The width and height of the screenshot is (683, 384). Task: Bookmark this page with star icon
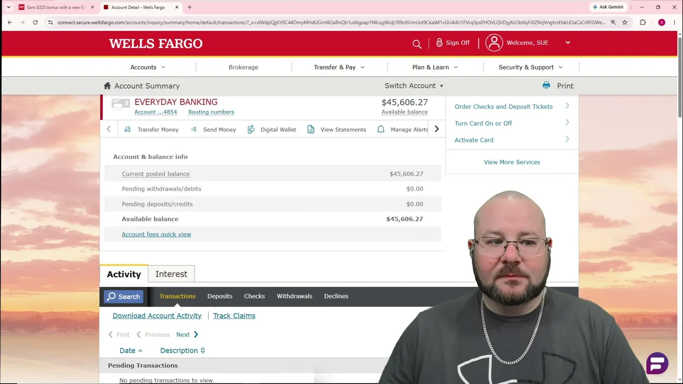(x=625, y=22)
